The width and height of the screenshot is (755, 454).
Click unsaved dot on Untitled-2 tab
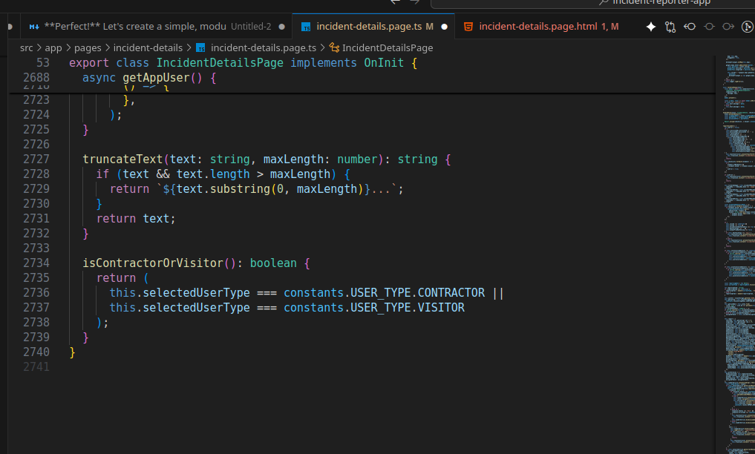tap(281, 27)
